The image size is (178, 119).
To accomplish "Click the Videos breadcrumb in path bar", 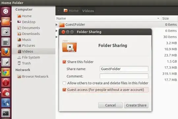I will point(88,11).
